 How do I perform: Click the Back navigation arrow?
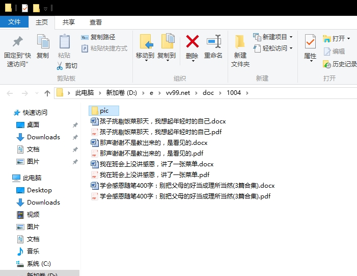[x=10, y=93]
